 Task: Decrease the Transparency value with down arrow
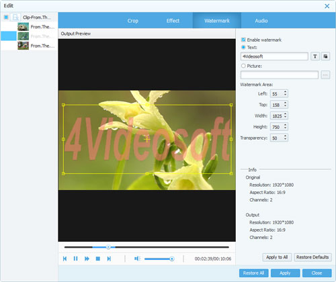pyautogui.click(x=285, y=140)
